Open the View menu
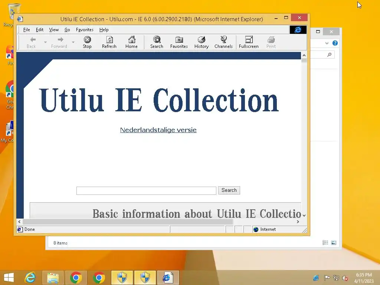Screen dimensions: 380x285 [54, 30]
